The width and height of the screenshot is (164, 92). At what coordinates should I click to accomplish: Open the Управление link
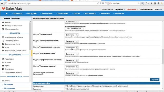(131, 9)
